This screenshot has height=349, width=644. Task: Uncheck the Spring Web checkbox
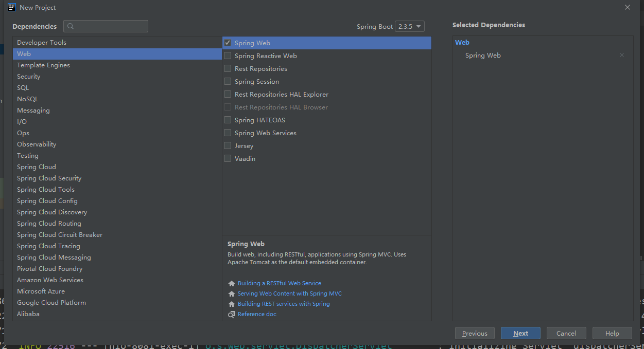(x=228, y=43)
